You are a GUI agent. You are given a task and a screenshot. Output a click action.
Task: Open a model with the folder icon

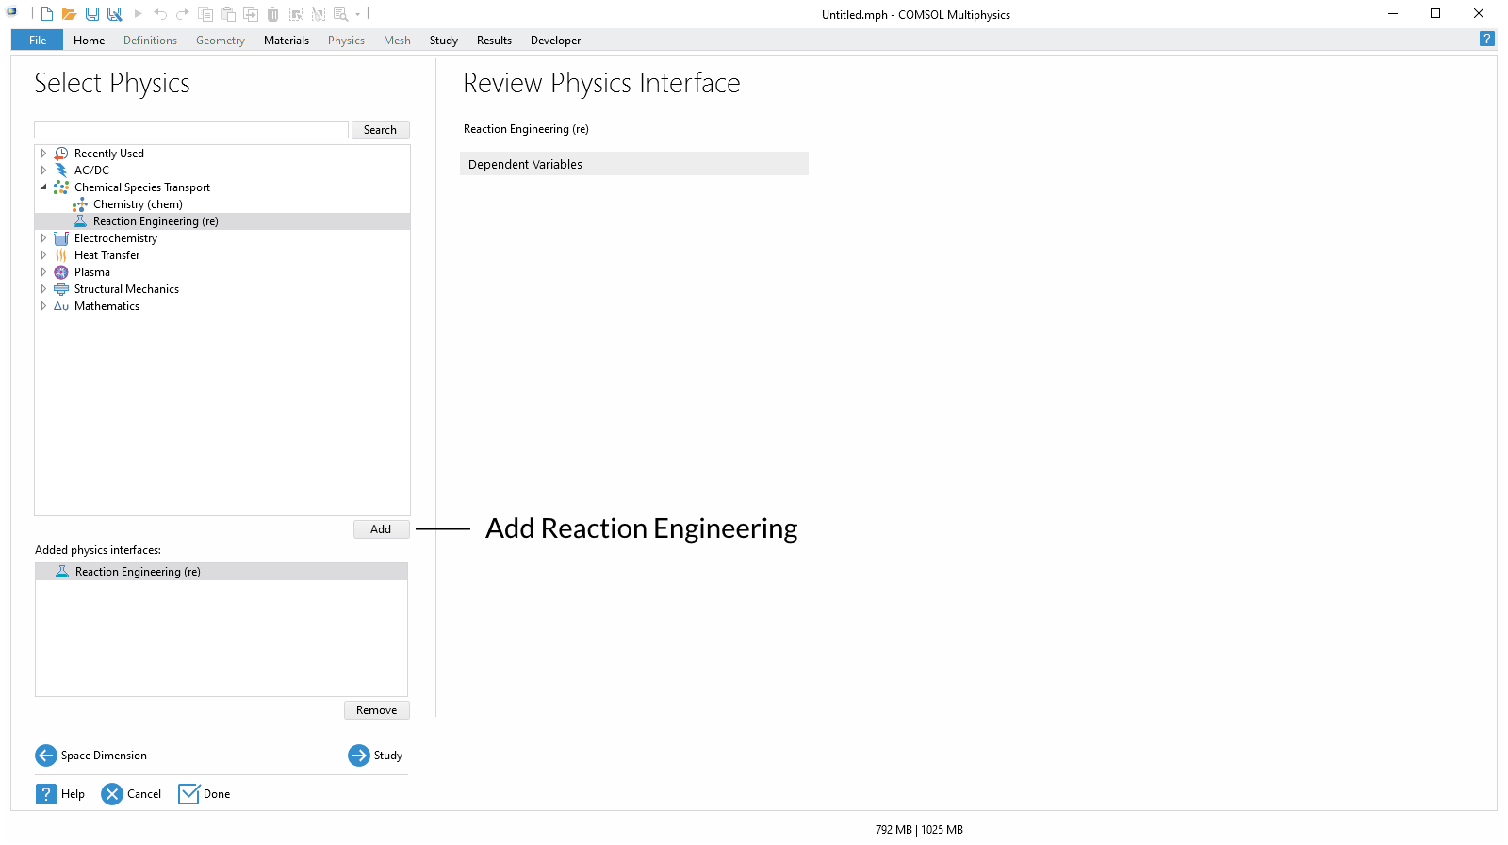tap(69, 14)
